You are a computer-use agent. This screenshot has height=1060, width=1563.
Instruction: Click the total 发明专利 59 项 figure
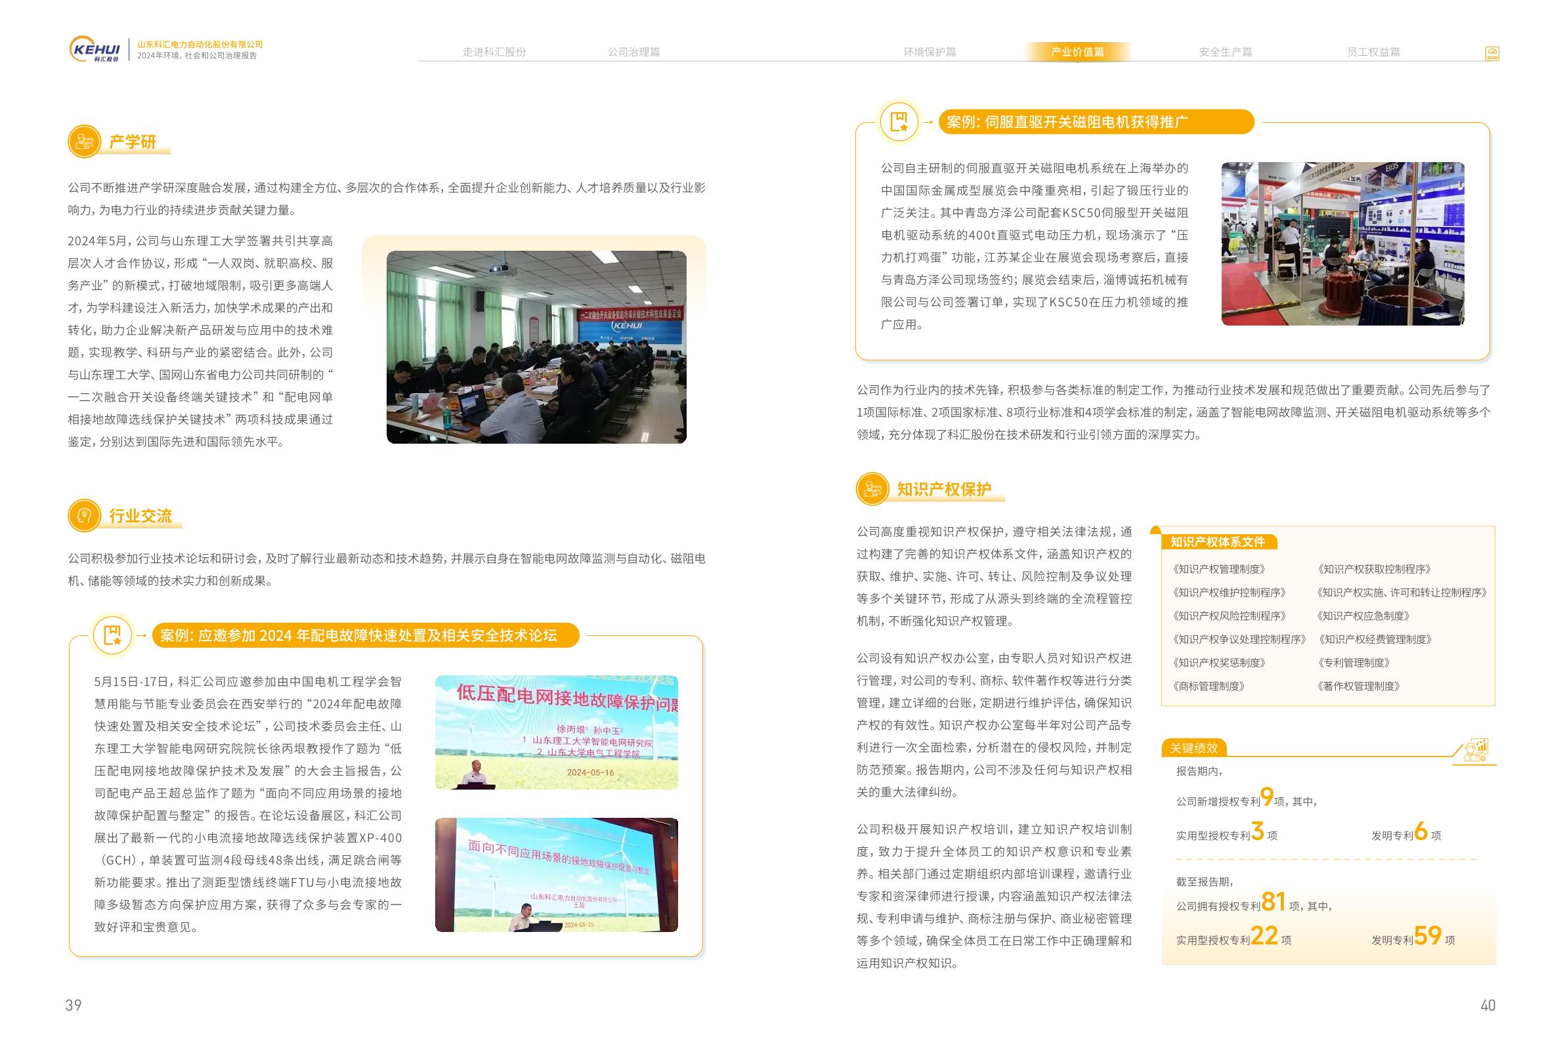tap(1413, 937)
